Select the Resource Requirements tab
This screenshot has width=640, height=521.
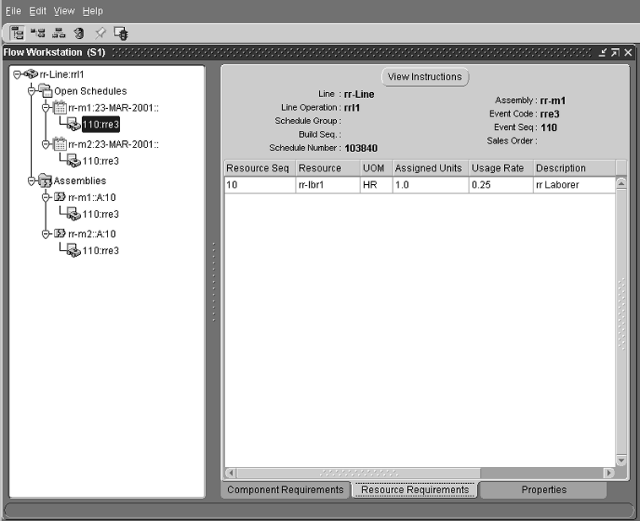415,490
